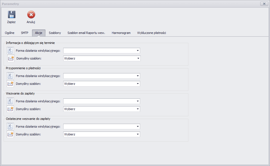Viewport: 270px width, 166px height.
Task: Open Szablon email Raportu wew. tab
Action: point(86,33)
